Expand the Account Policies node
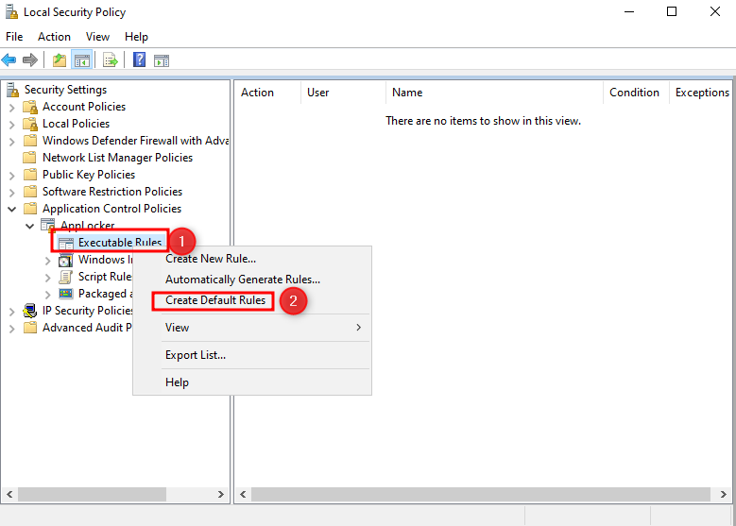Viewport: 736px width, 526px height. pyautogui.click(x=11, y=108)
